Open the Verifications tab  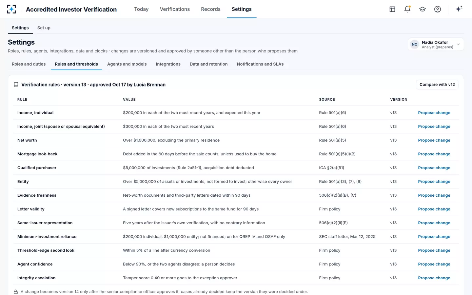tap(175, 9)
